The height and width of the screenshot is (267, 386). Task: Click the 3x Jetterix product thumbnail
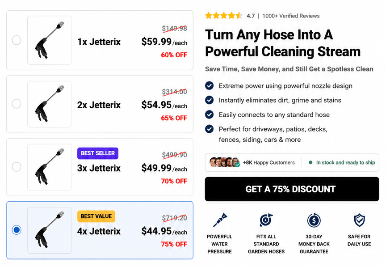pyautogui.click(x=50, y=167)
